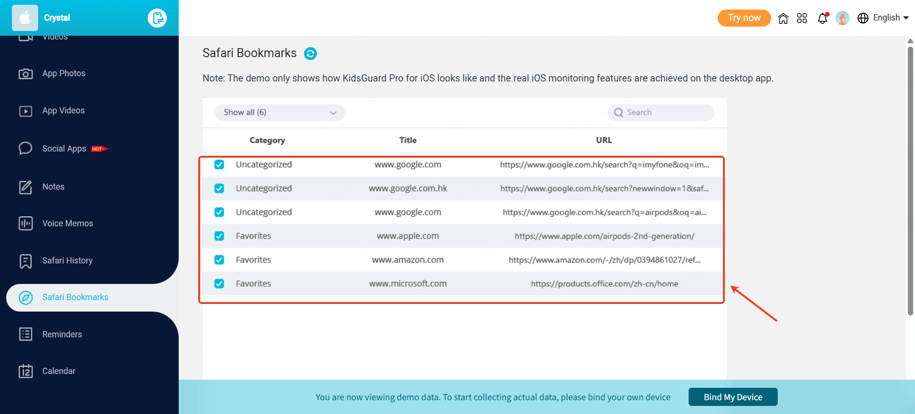This screenshot has width=915, height=414.
Task: Click the Apple device logo icon
Action: (25, 18)
